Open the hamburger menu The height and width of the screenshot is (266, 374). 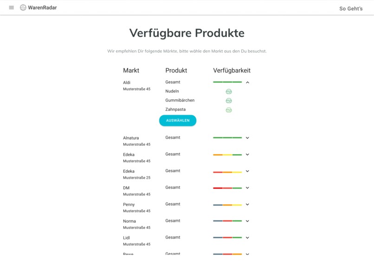11,7
